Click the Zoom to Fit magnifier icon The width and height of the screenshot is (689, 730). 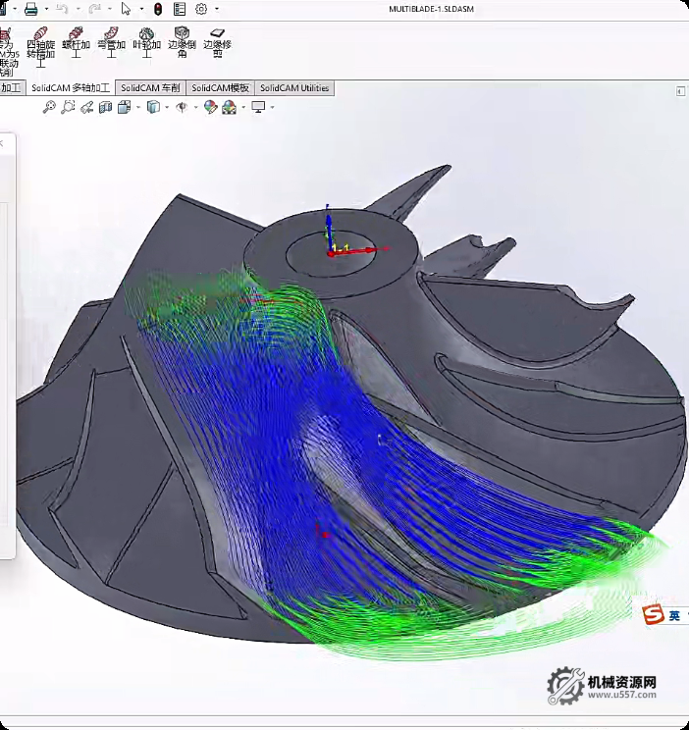tap(49, 107)
